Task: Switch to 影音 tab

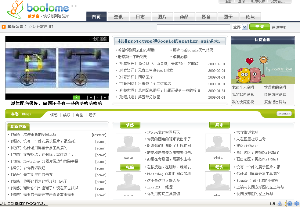Action: point(206,17)
